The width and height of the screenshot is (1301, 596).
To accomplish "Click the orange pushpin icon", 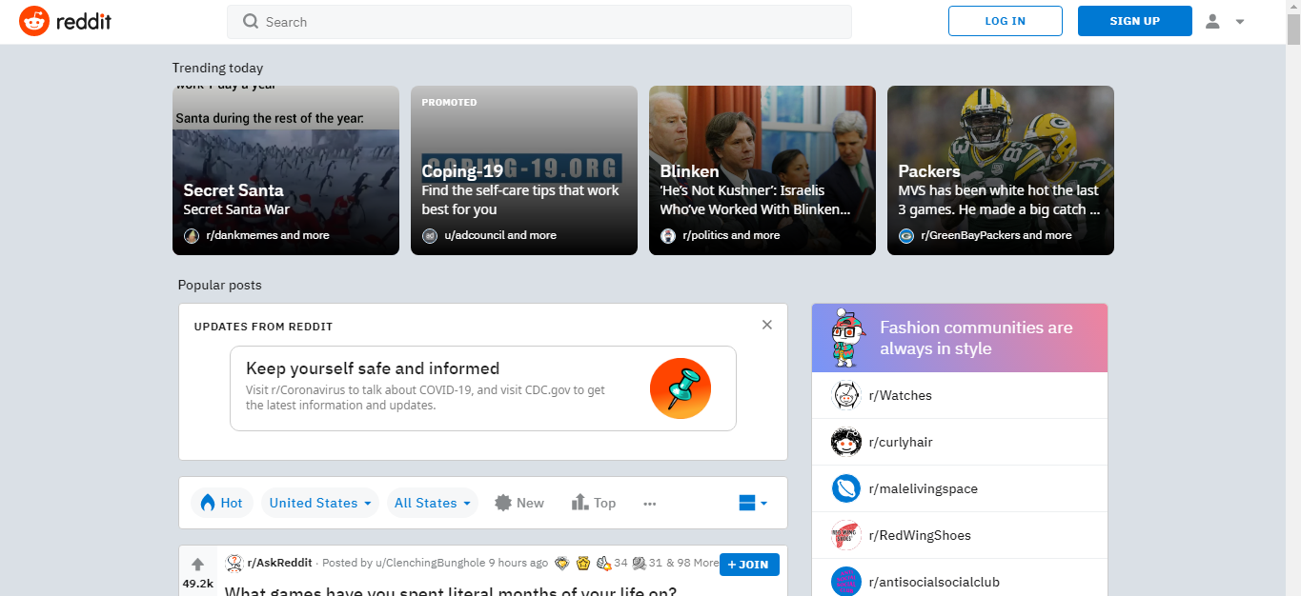I will [x=681, y=388].
